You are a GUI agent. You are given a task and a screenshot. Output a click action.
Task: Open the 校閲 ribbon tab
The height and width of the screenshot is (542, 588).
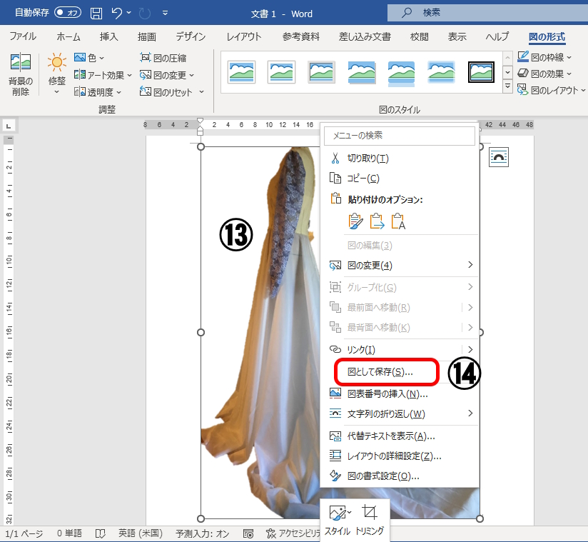420,36
